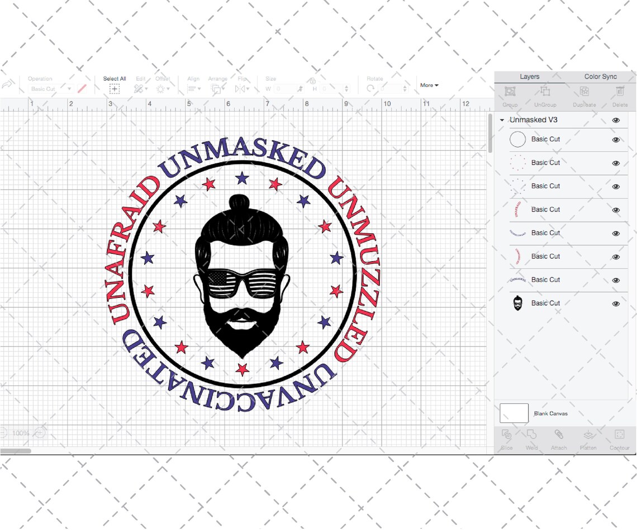The height and width of the screenshot is (530, 637).
Task: Click the Width value stepper
Action: [x=300, y=88]
